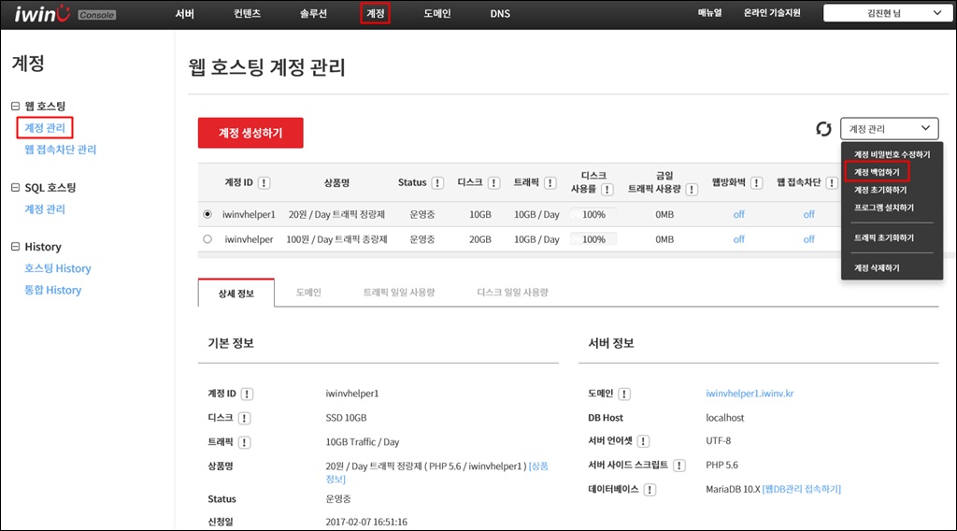This screenshot has width=957, height=531.
Task: Click info icon next to 계정 ID column header
Action: 264,182
